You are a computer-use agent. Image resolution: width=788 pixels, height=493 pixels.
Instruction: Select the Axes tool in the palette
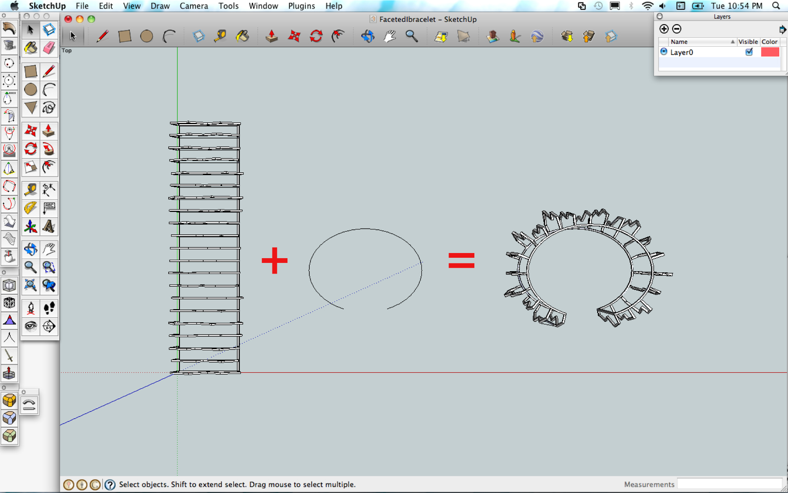[x=30, y=227]
